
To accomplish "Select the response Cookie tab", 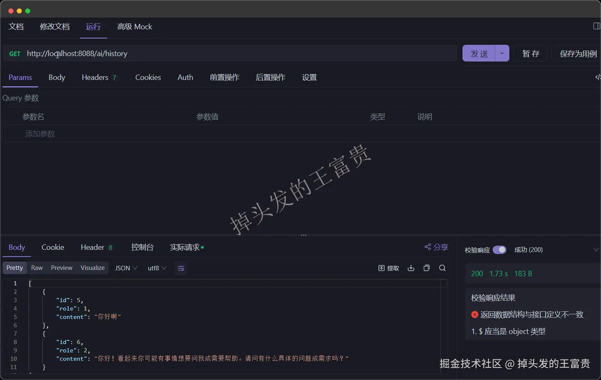I will click(53, 247).
